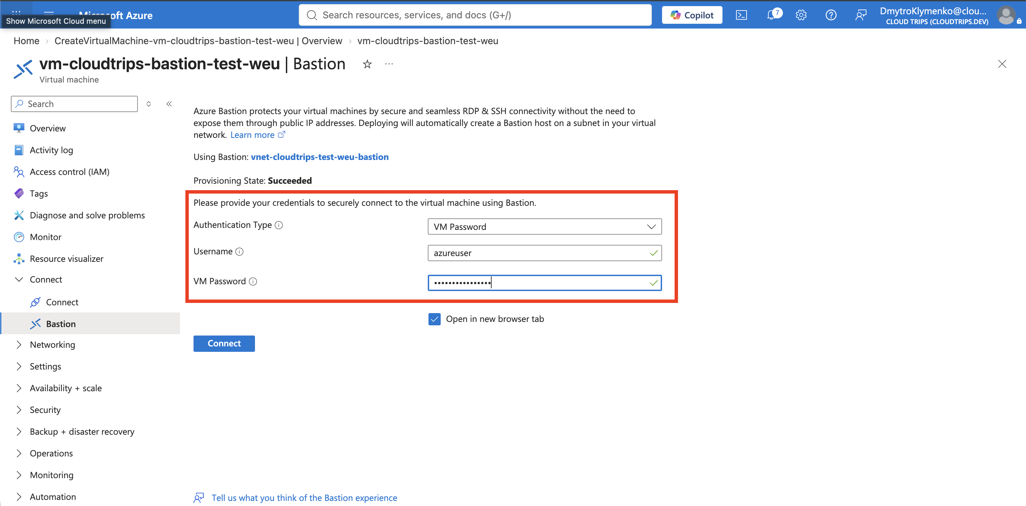1026x506 pixels.
Task: Click the Username input field
Action: point(545,253)
